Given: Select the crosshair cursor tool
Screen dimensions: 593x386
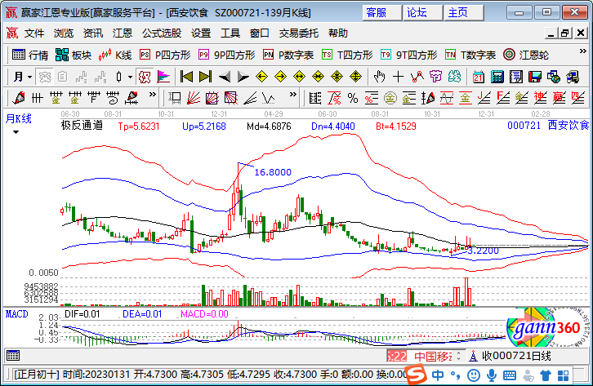Looking at the screenshot, I should coord(398,77).
